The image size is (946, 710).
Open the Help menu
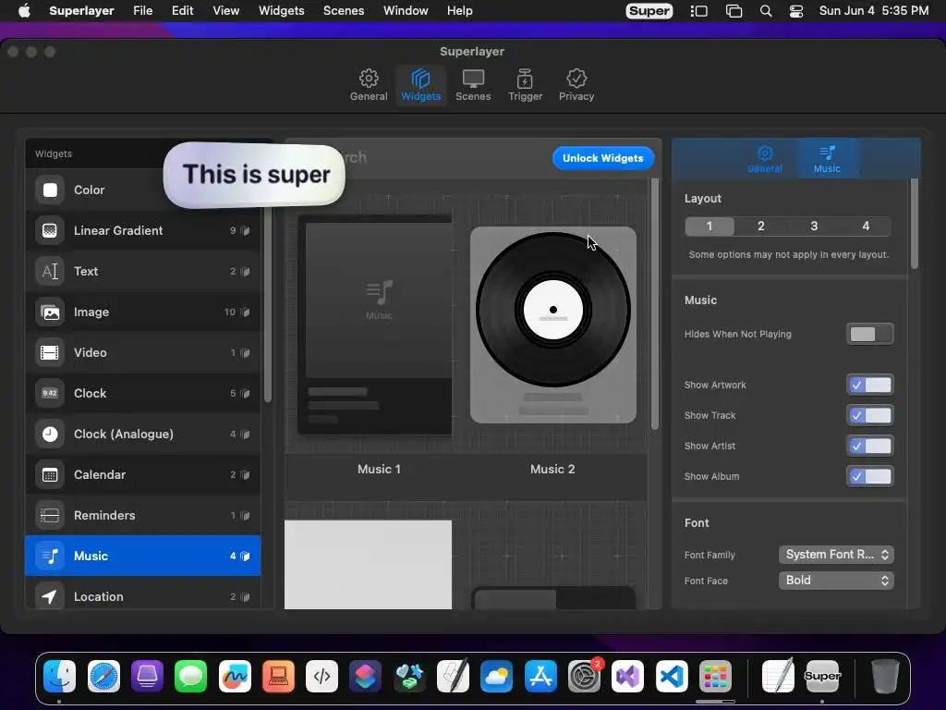460,11
